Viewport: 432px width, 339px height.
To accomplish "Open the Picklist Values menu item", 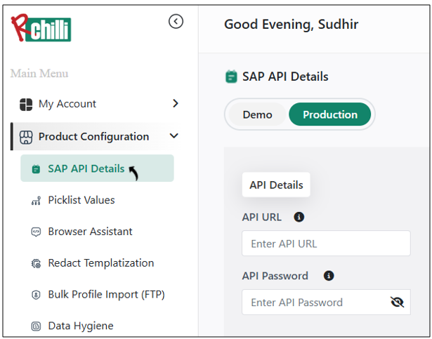I will 81,200.
